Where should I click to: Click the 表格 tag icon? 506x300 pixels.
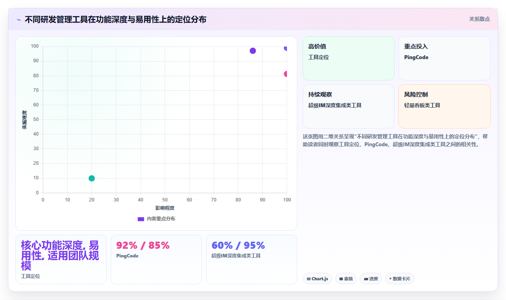(341, 279)
